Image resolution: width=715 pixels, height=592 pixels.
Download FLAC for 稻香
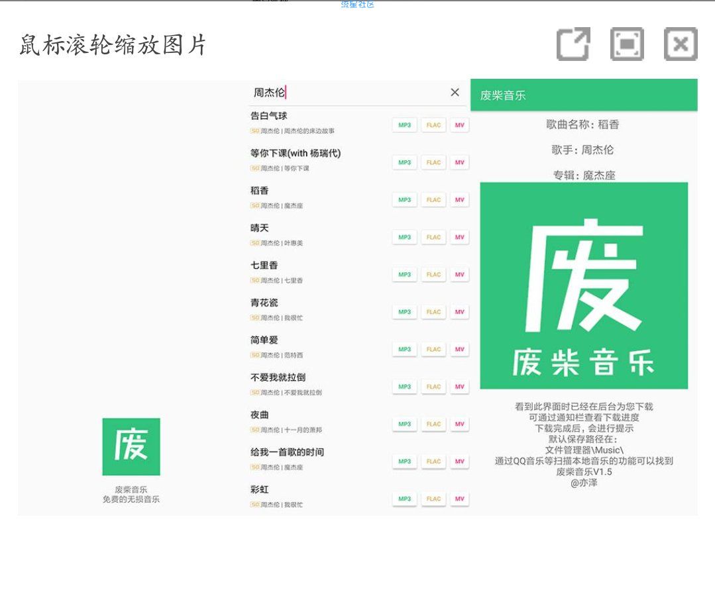433,199
